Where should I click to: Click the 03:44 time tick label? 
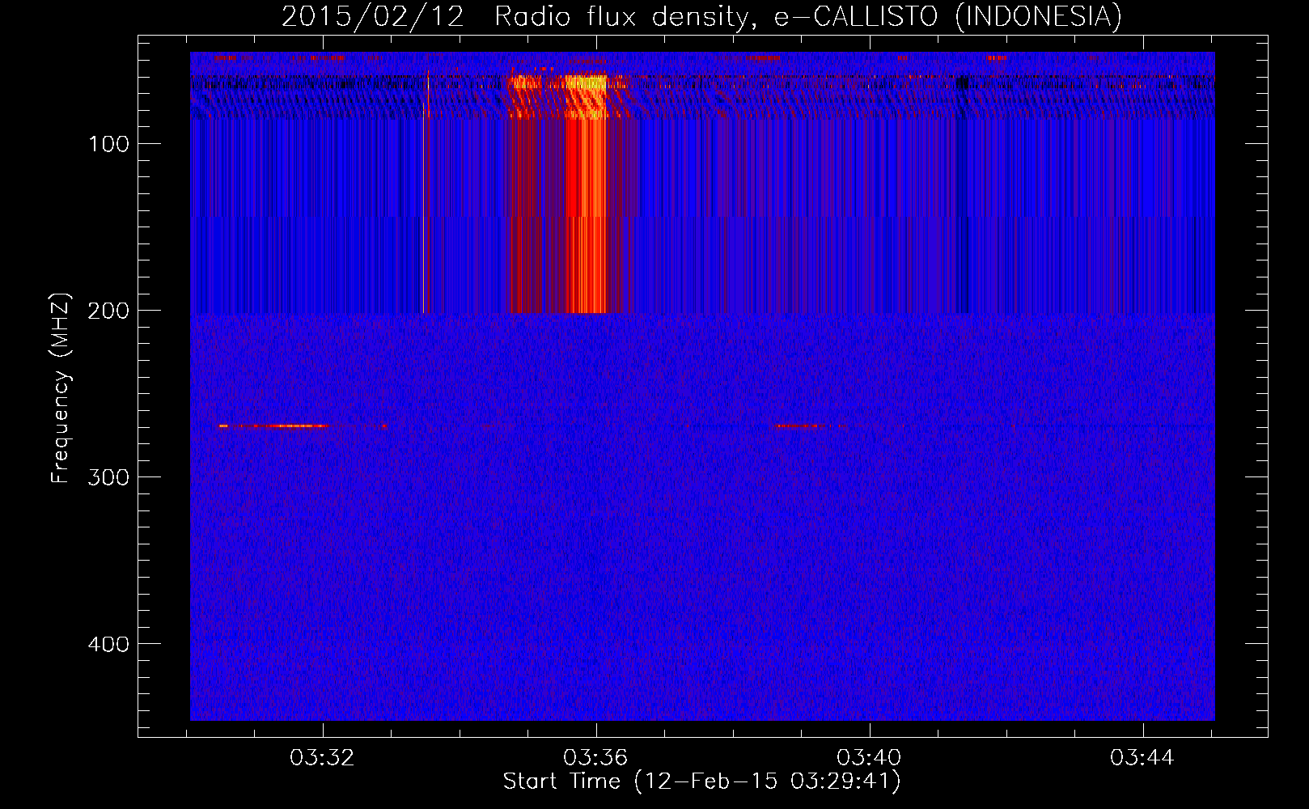1142,758
